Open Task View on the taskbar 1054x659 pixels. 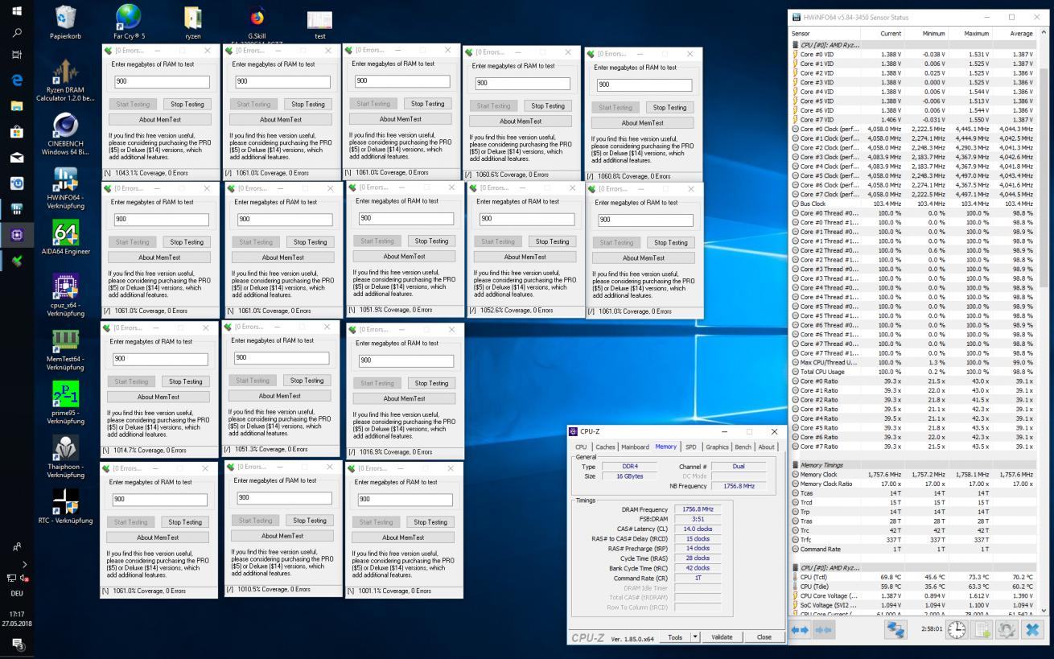[x=17, y=55]
